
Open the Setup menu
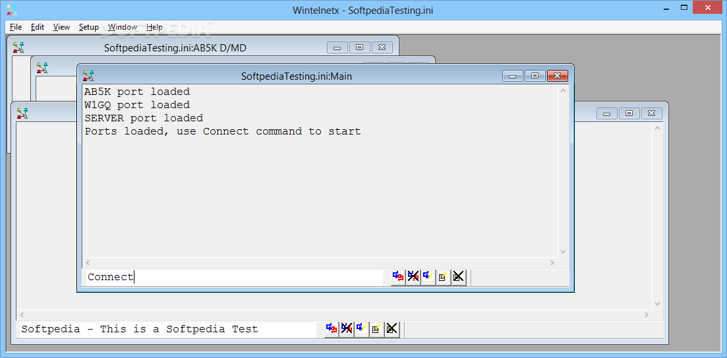tap(88, 27)
